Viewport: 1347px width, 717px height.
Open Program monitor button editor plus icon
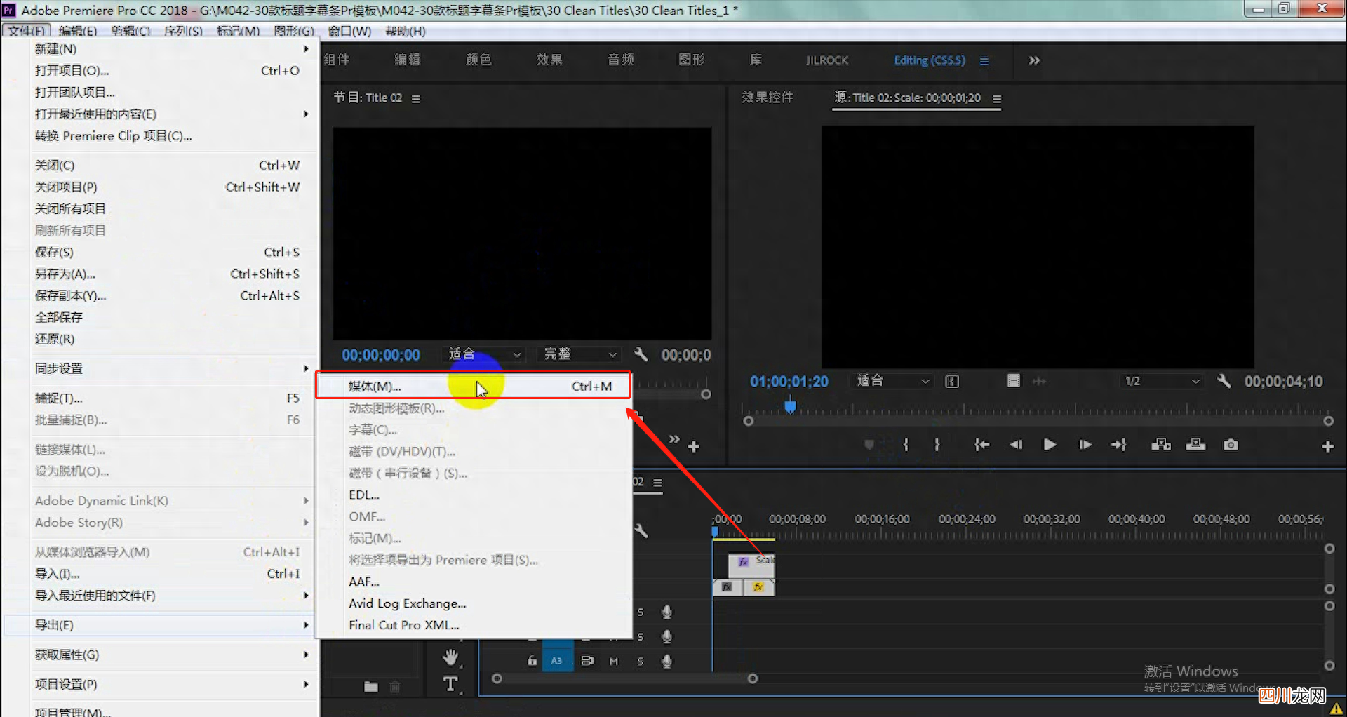click(694, 446)
